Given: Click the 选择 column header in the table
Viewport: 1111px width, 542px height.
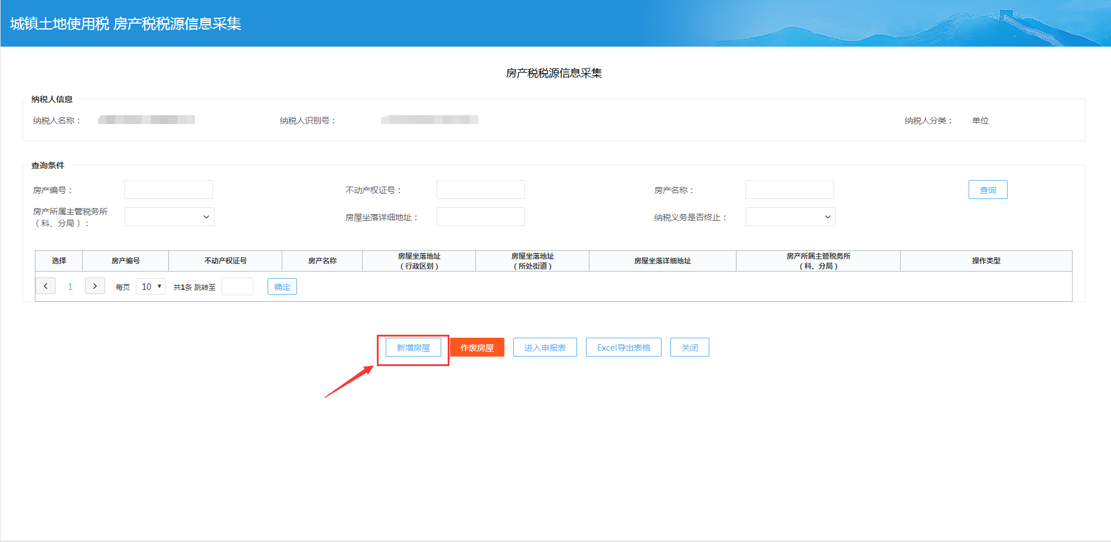Looking at the screenshot, I should [58, 260].
